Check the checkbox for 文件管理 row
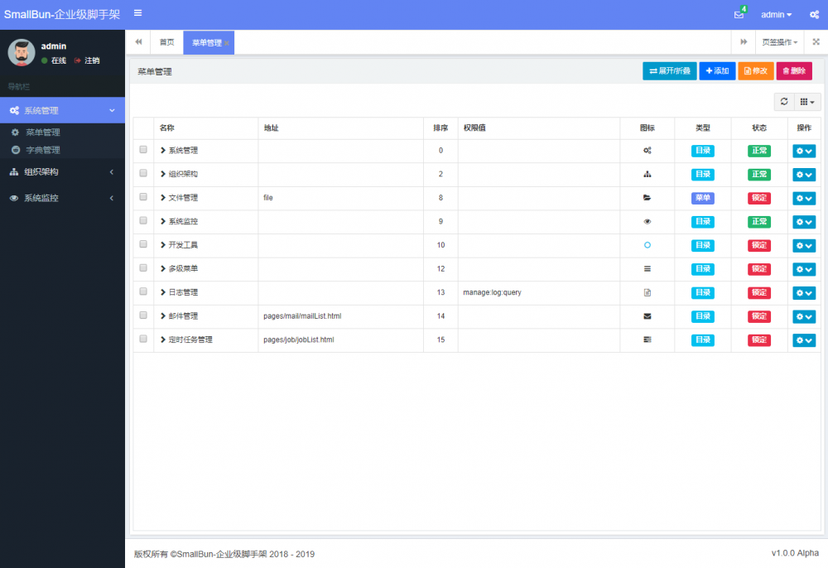The image size is (828, 568). 142,198
